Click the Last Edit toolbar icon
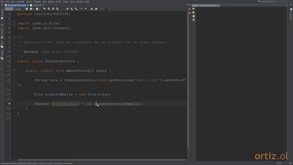The image size is (293, 165). 27,9
